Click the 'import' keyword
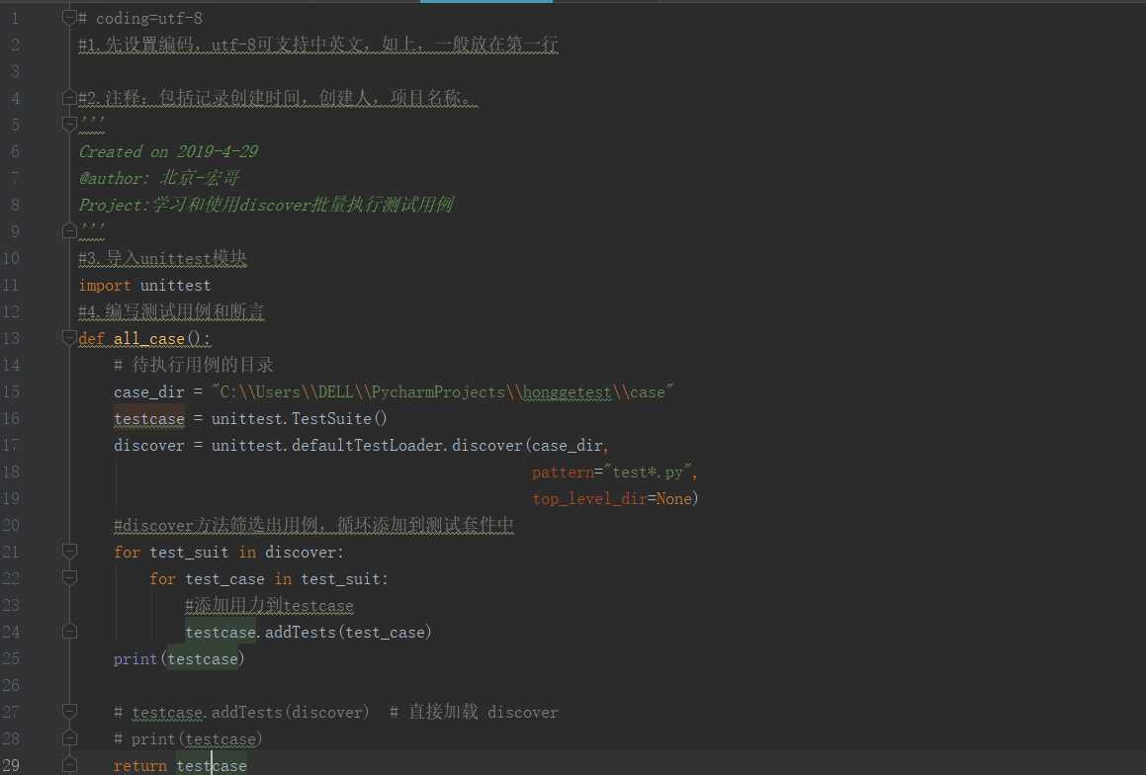The image size is (1146, 775). [105, 285]
